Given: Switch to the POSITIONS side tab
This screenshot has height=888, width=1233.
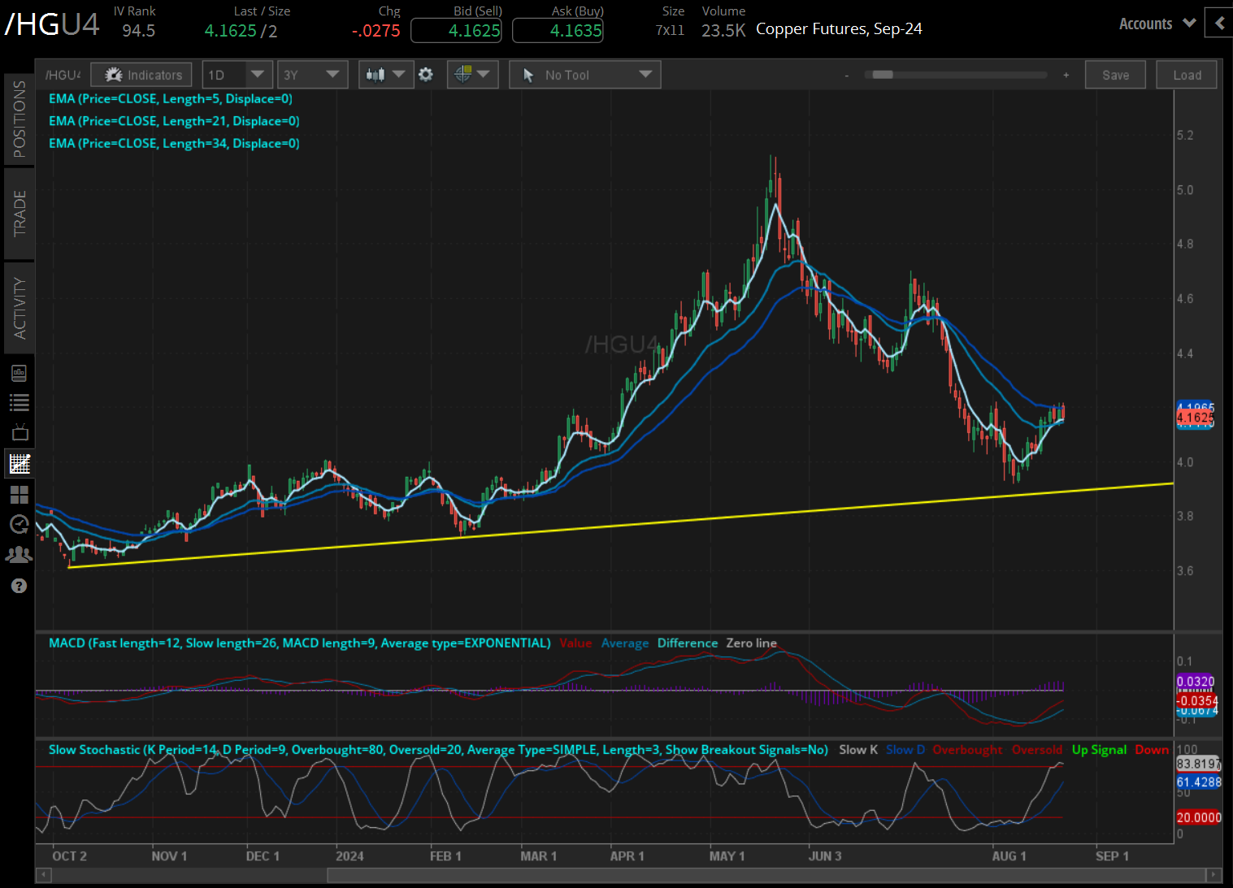Looking at the screenshot, I should coord(20,119).
